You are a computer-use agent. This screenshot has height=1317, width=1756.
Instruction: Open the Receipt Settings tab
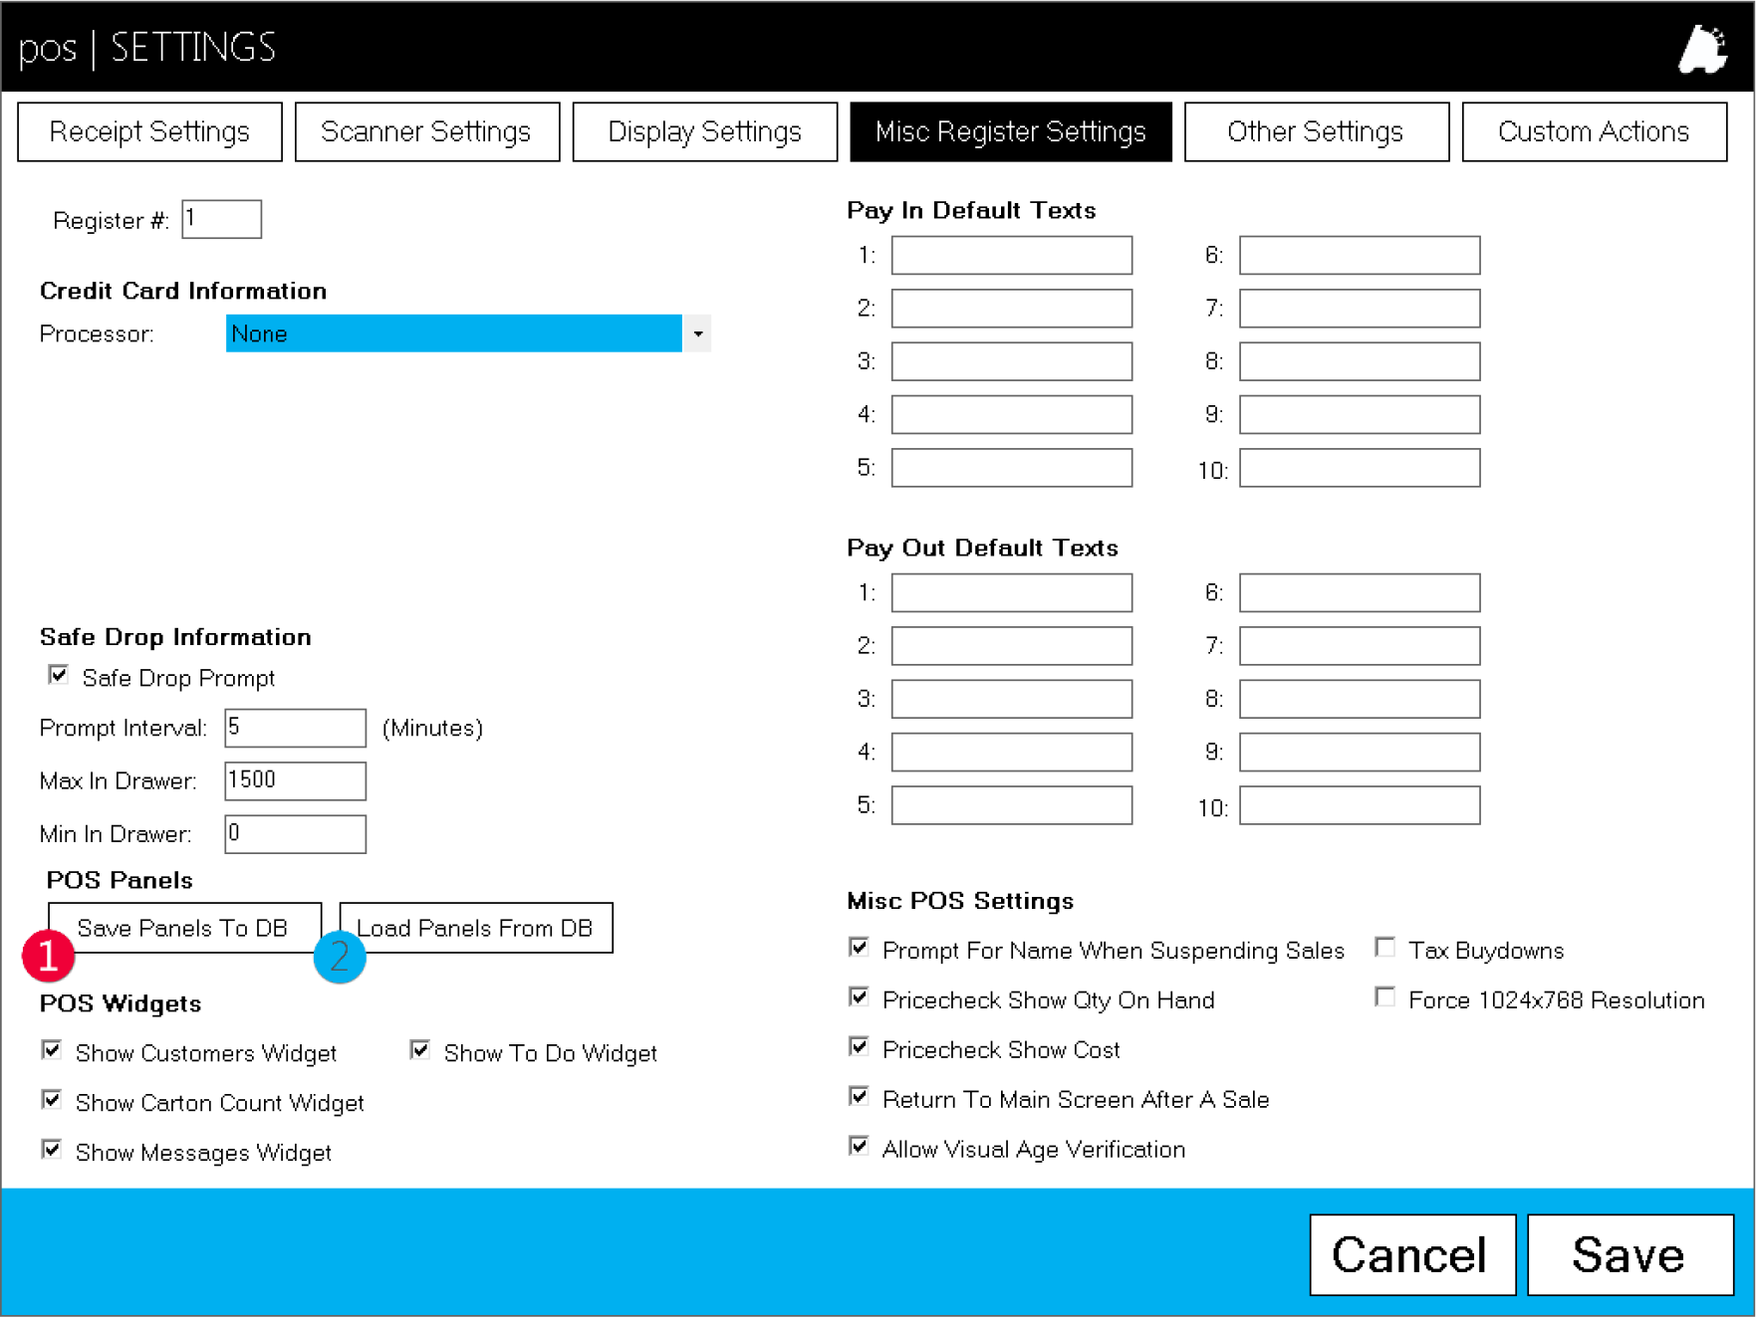coord(149,131)
